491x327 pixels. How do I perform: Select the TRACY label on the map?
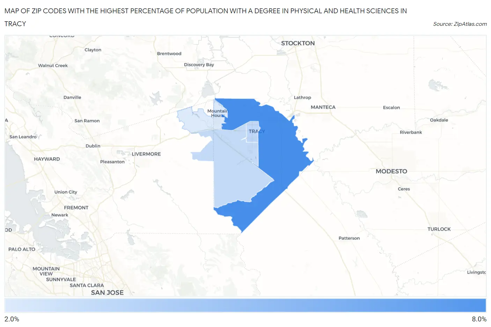(x=257, y=132)
